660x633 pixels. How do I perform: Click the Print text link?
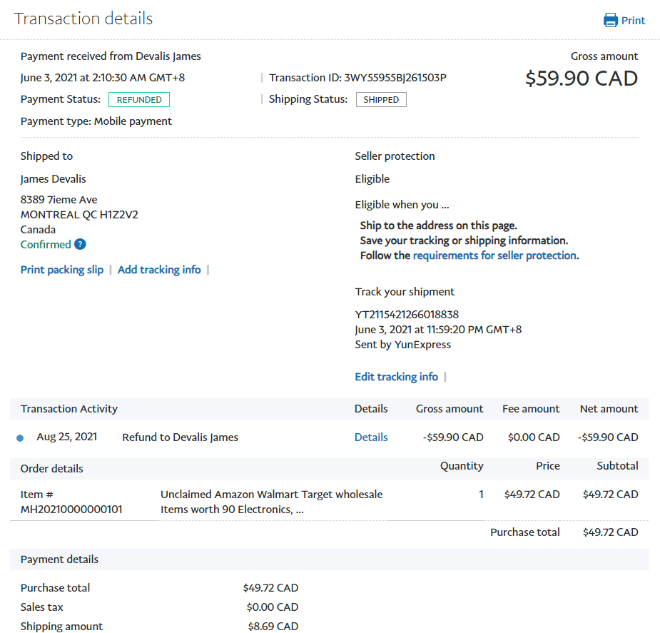click(x=633, y=21)
